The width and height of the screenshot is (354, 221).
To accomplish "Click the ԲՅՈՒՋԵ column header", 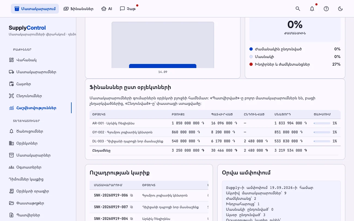I will [x=179, y=115].
